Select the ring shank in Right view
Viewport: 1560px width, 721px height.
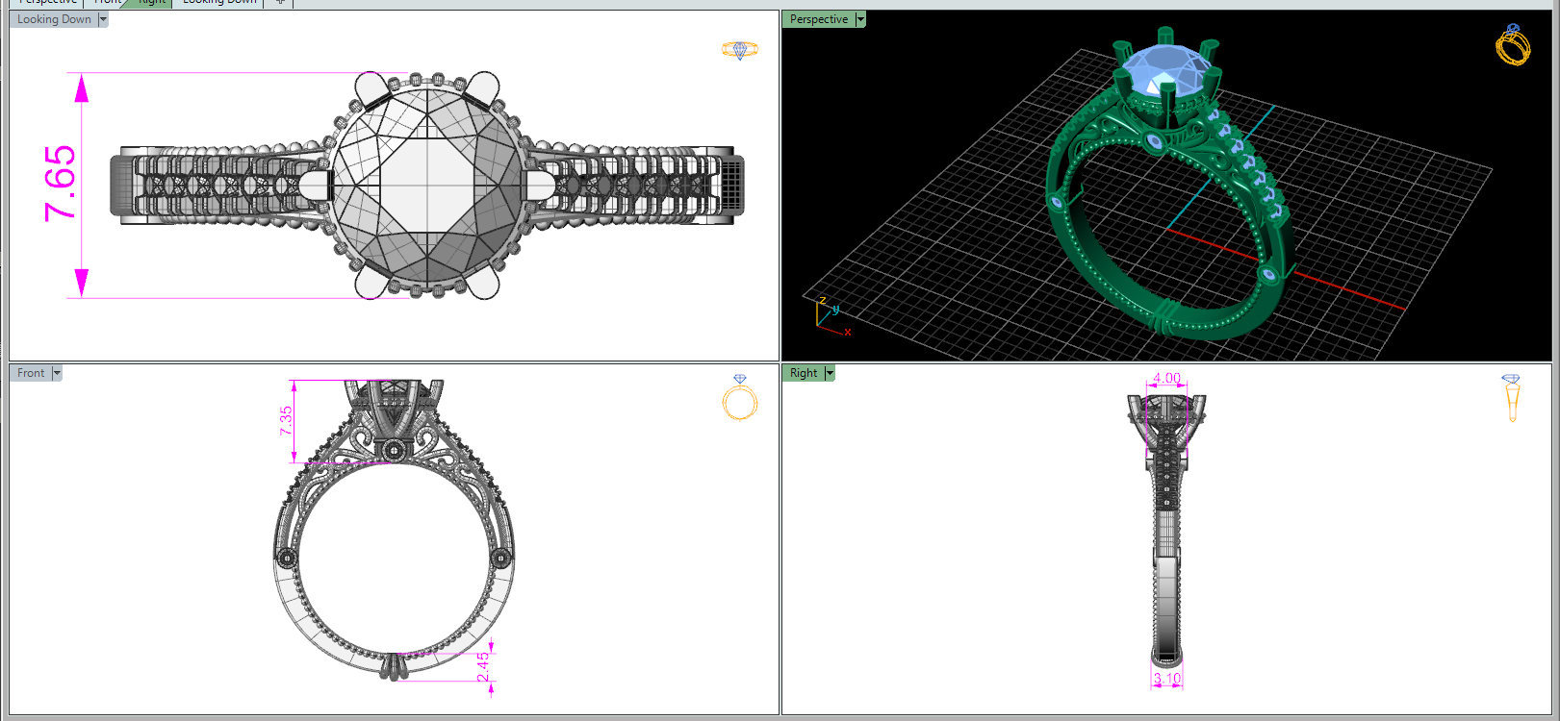pos(1167,567)
